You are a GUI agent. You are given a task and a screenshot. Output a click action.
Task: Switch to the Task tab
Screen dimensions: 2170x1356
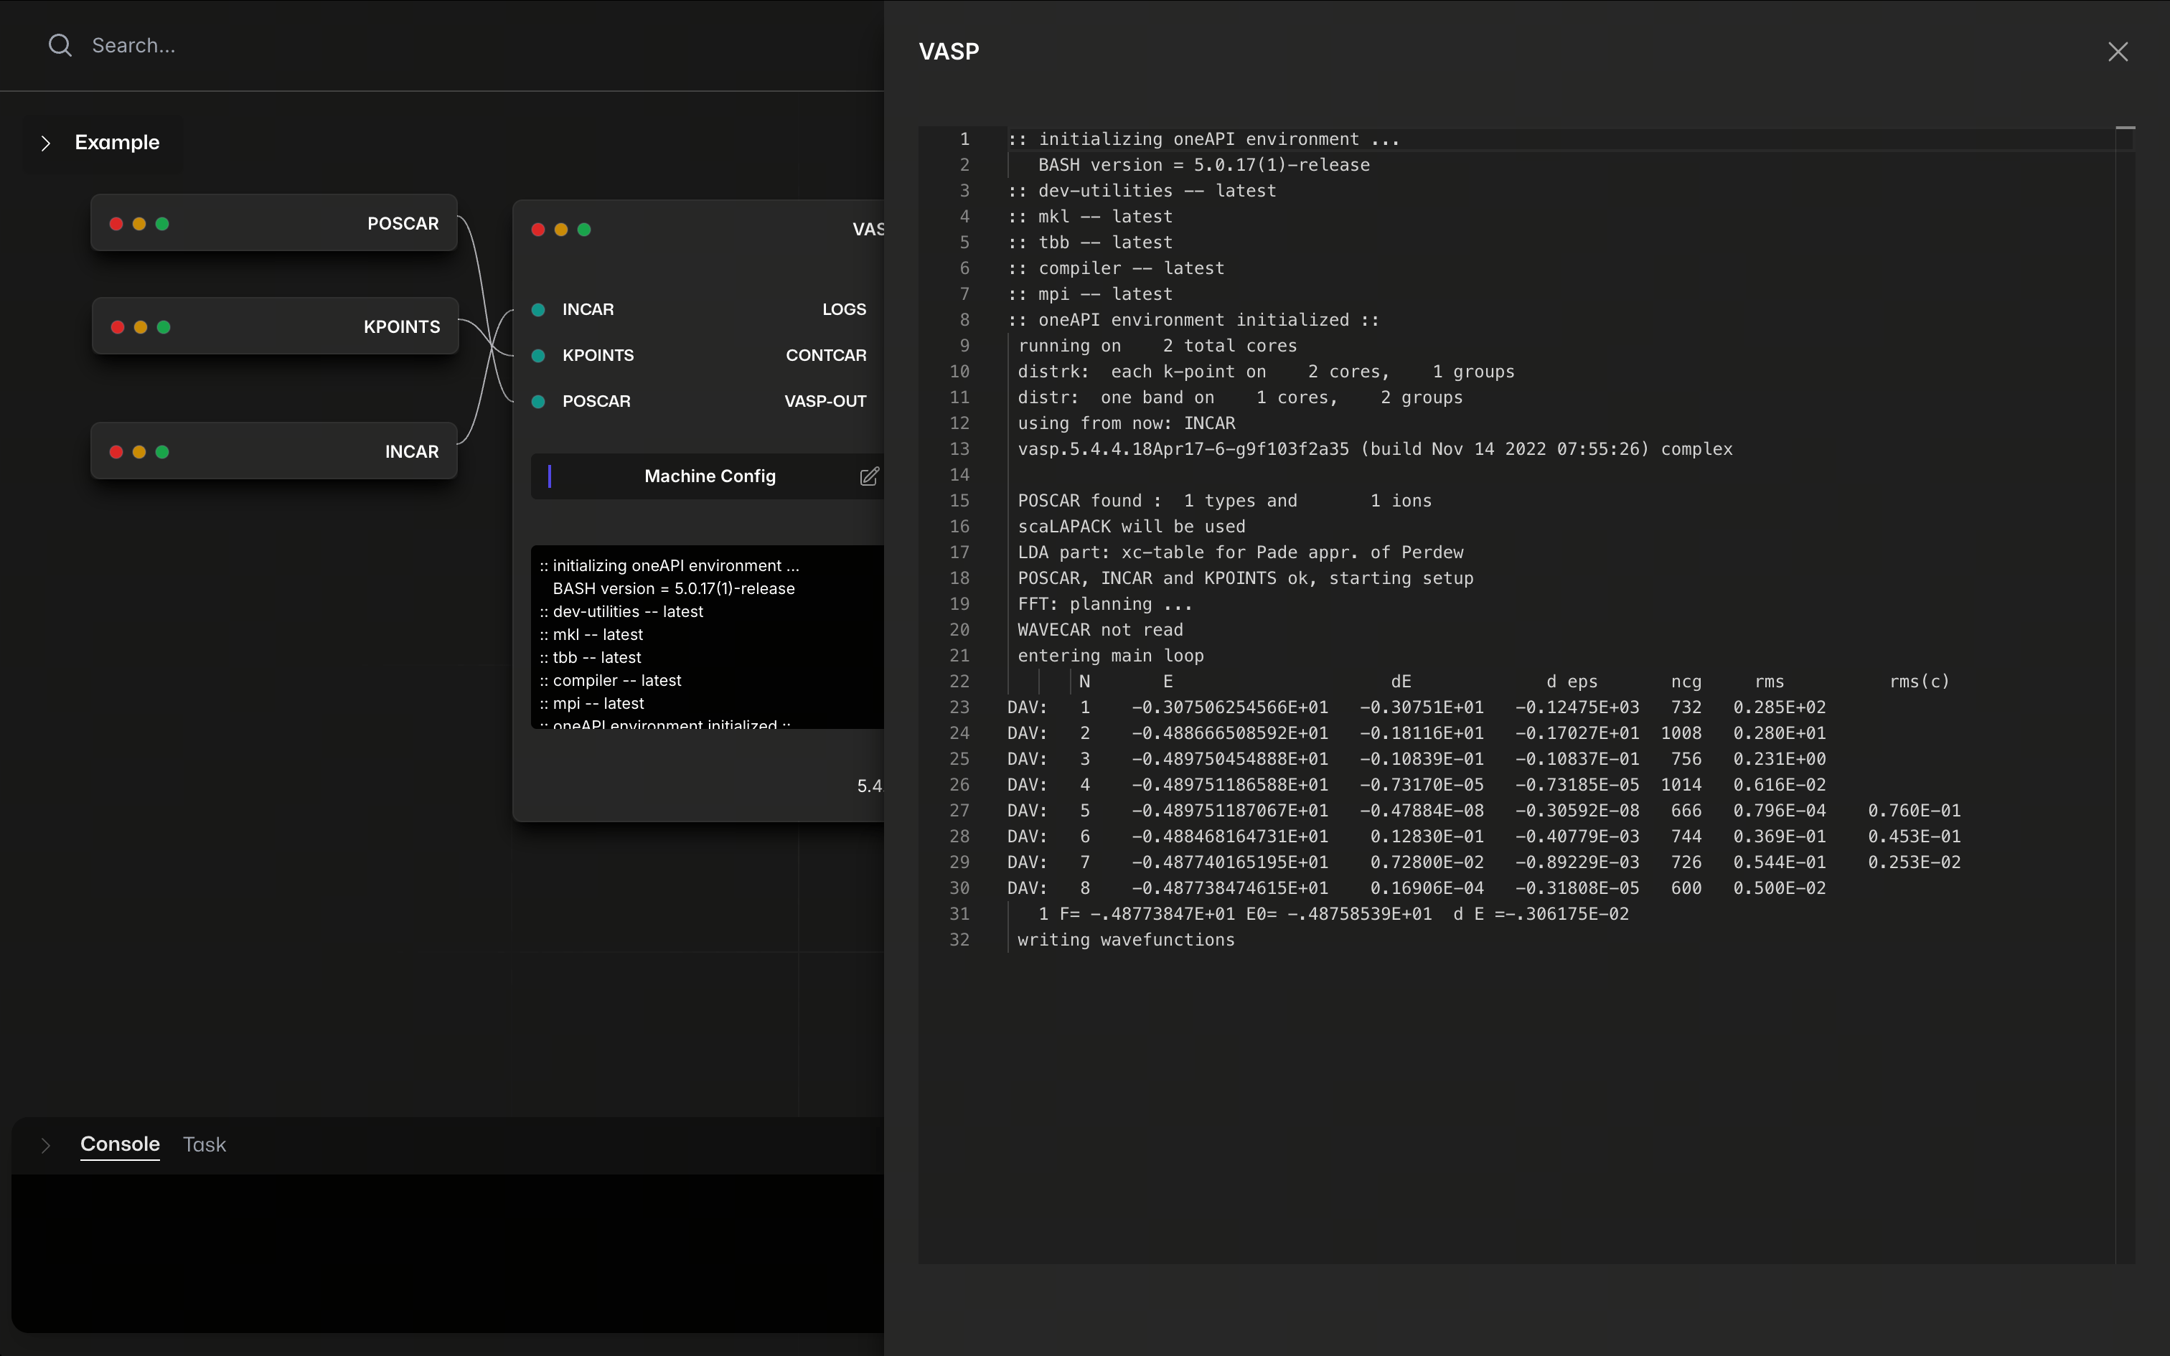[x=205, y=1144]
